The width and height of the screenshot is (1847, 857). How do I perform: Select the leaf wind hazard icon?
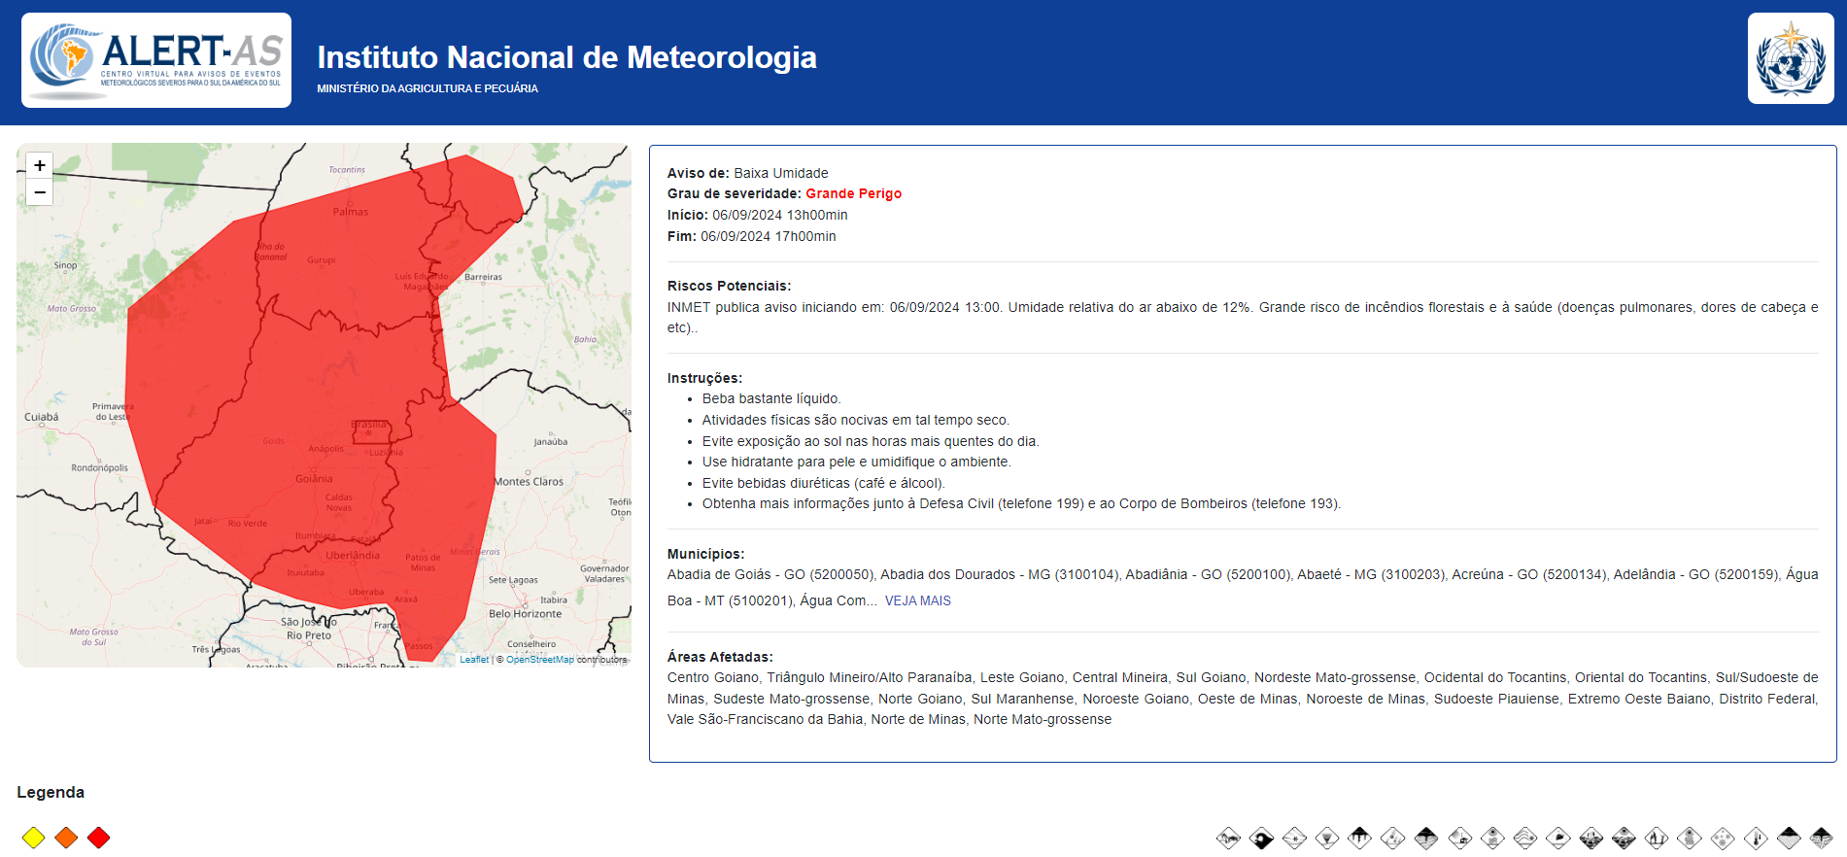[x=1557, y=838]
